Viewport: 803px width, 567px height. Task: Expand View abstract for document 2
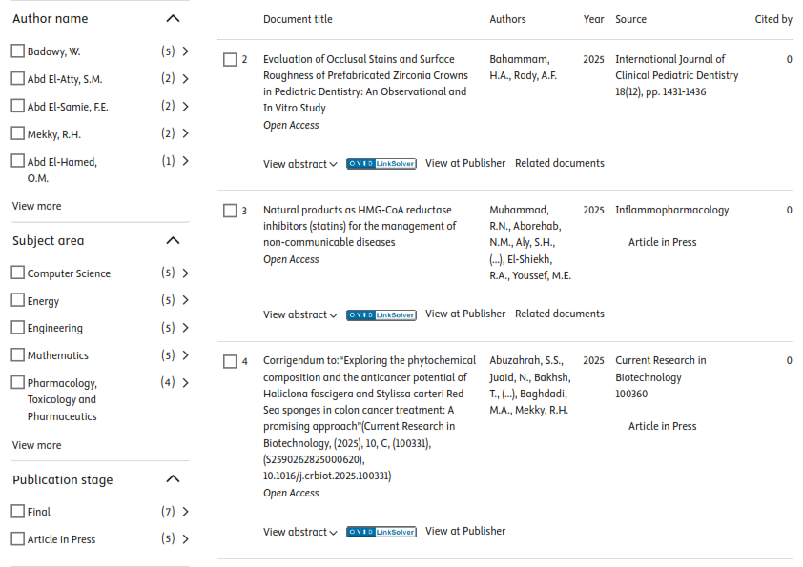(x=299, y=164)
